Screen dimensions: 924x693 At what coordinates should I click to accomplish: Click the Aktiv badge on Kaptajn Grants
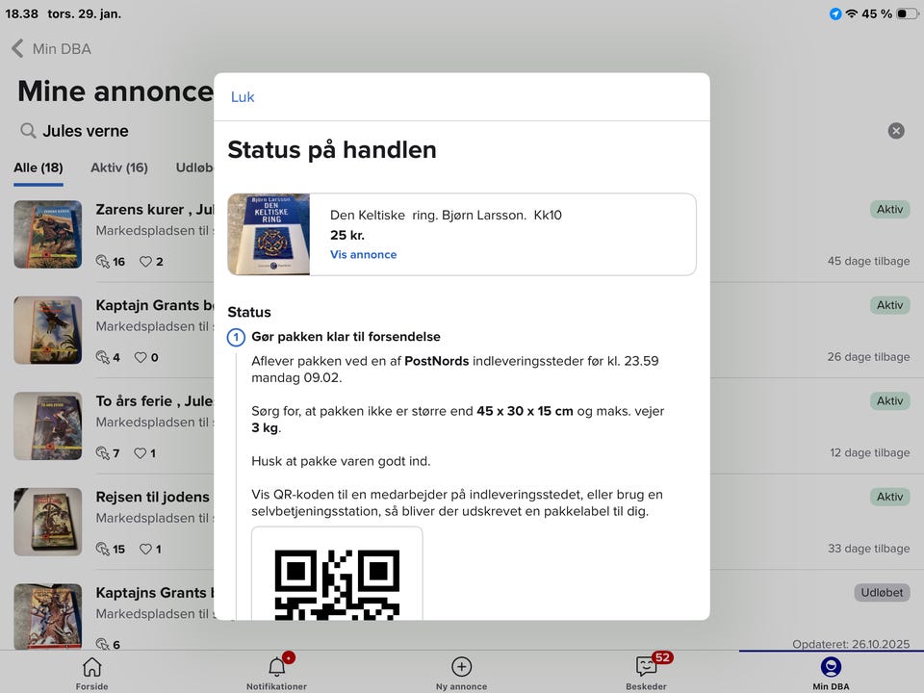[889, 305]
